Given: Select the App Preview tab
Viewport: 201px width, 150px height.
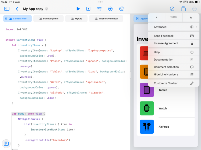Looking at the screenshot, I should (141, 19).
